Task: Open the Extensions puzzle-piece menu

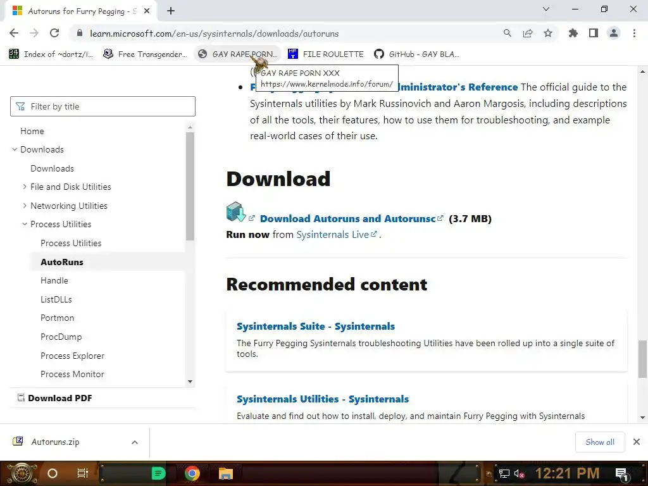Action: pyautogui.click(x=573, y=33)
